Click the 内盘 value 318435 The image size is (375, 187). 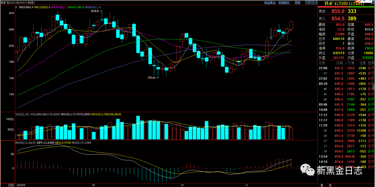[x=367, y=57]
